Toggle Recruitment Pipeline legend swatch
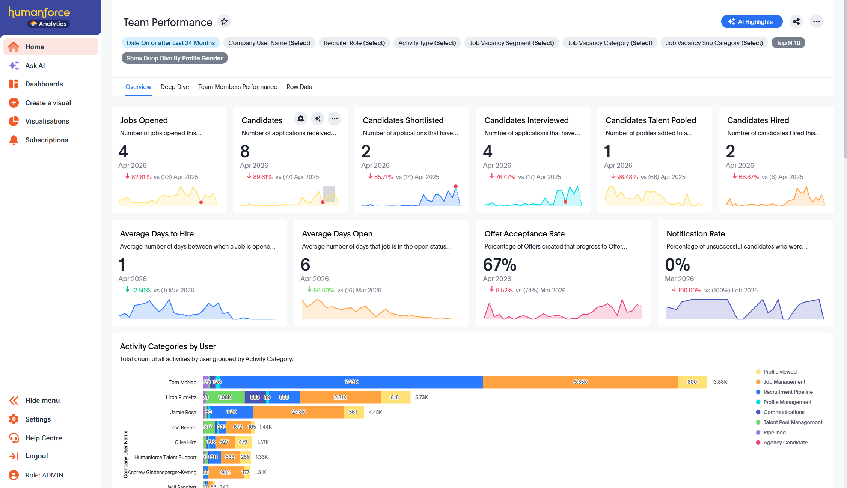 pos(758,392)
